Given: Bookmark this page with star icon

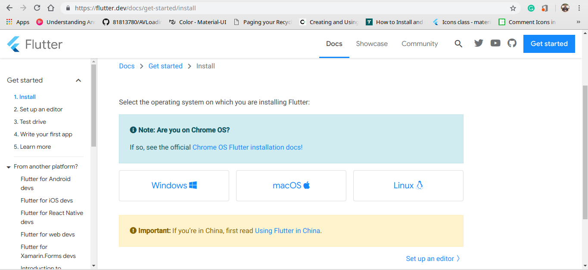Looking at the screenshot, I should (513, 8).
